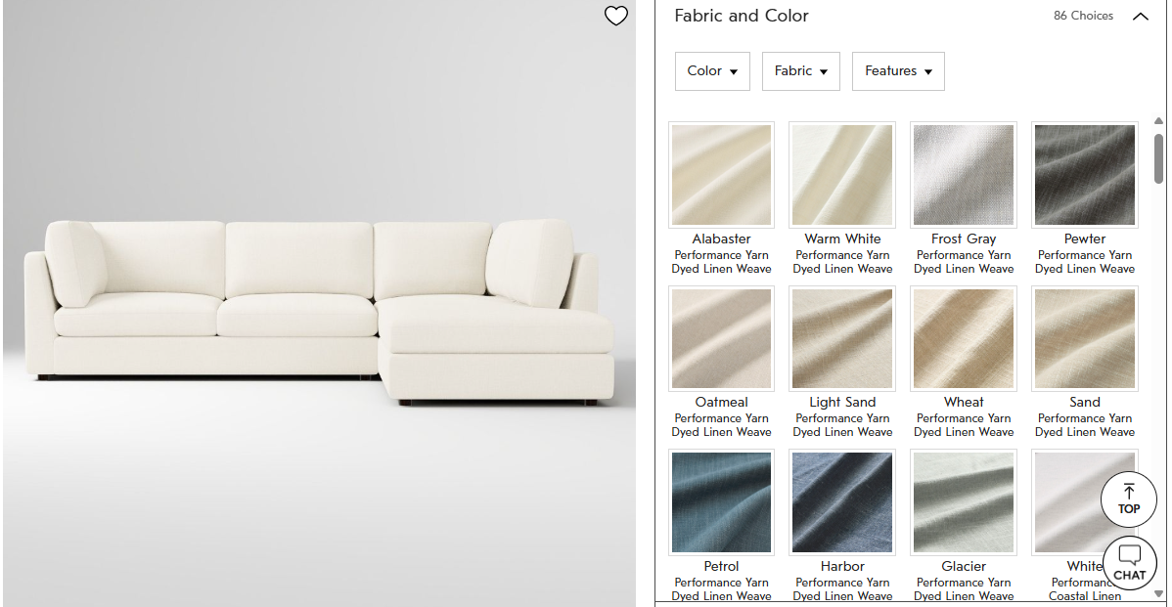
Task: Click the "Harbor" label text
Action: click(x=842, y=567)
